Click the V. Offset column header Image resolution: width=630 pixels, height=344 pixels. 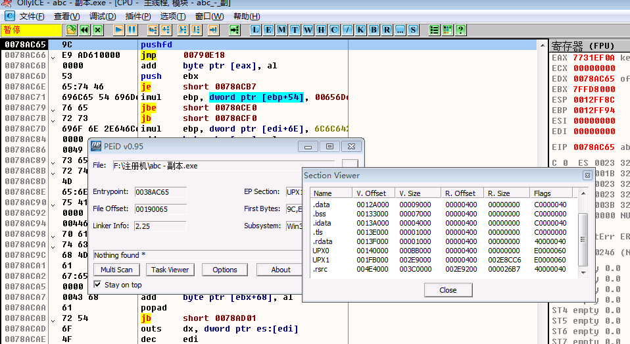tap(374, 193)
